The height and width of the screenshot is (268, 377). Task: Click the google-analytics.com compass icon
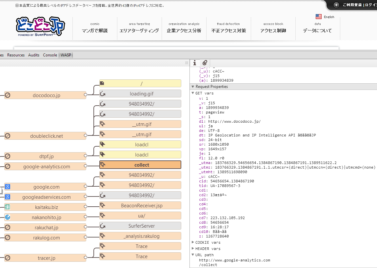pyautogui.click(x=8, y=166)
